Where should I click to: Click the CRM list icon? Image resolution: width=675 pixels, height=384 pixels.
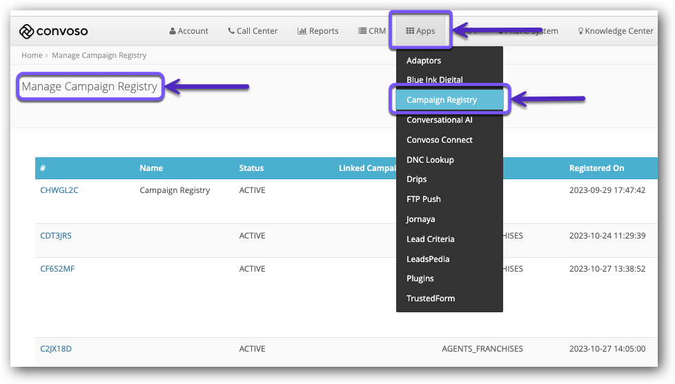click(362, 30)
